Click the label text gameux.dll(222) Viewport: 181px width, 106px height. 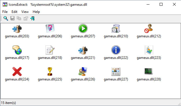116,58
